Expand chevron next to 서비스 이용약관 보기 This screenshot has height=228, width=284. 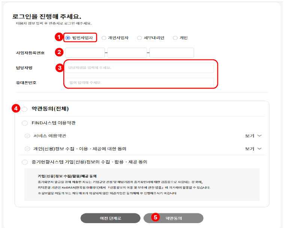259,136
